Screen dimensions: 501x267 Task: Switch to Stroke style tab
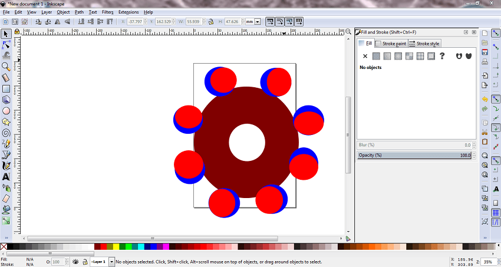[424, 44]
